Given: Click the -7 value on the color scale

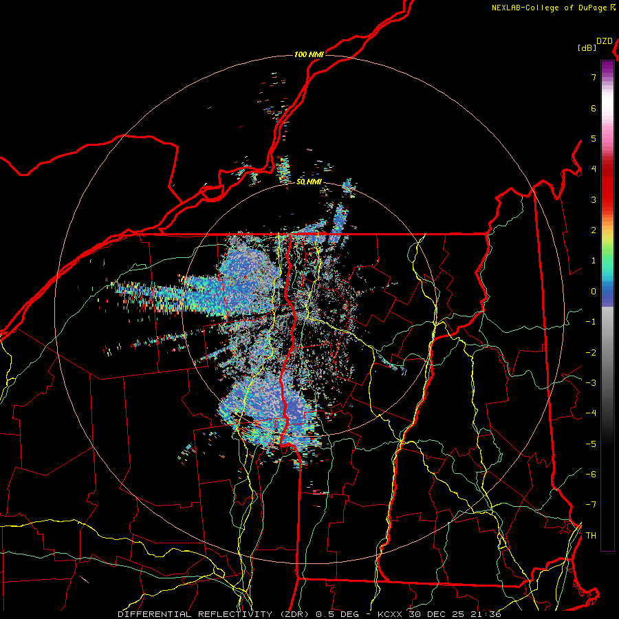Looking at the screenshot, I should pyautogui.click(x=591, y=505).
